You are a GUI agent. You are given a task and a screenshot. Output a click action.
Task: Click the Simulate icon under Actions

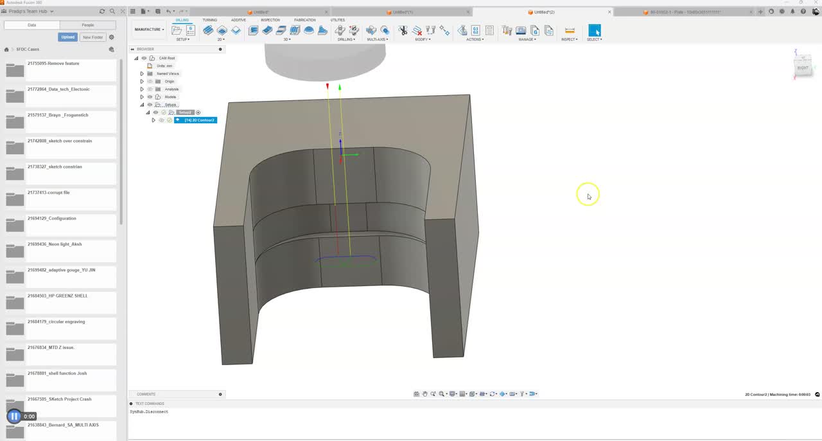click(x=462, y=30)
